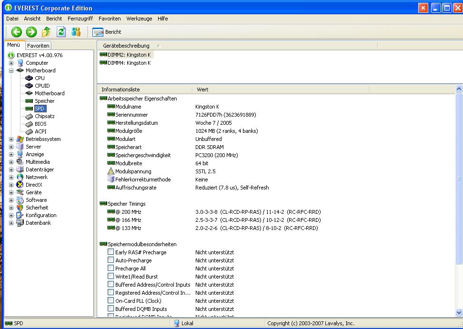The width and height of the screenshot is (463, 329).
Task: Toggle the Registered Address/Control In... checkbox
Action: coord(111,292)
